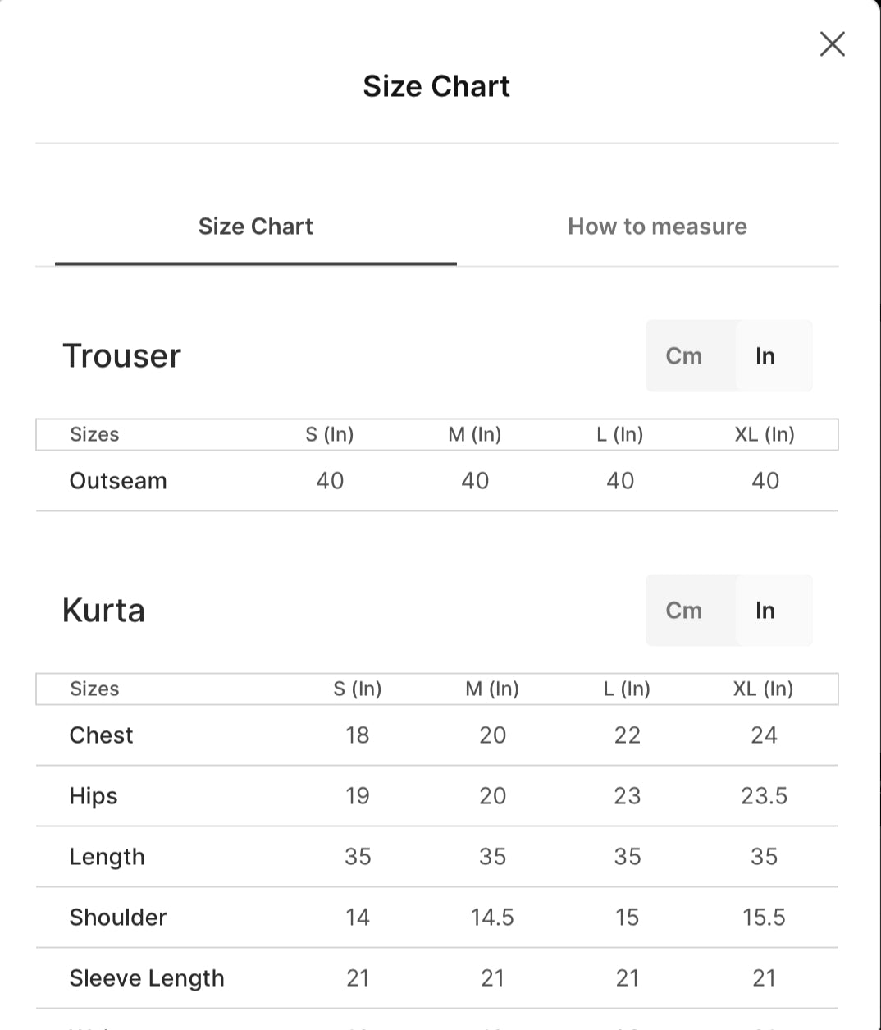Select the Chest XL value 24

(764, 735)
